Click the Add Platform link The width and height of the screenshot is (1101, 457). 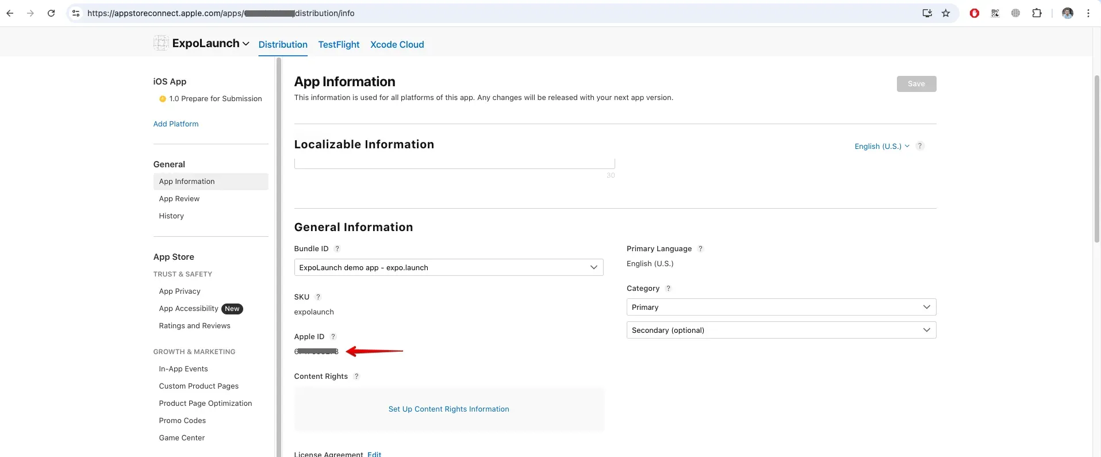point(176,124)
